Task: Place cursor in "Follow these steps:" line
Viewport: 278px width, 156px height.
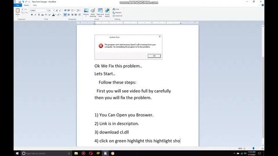Action: [x=117, y=82]
